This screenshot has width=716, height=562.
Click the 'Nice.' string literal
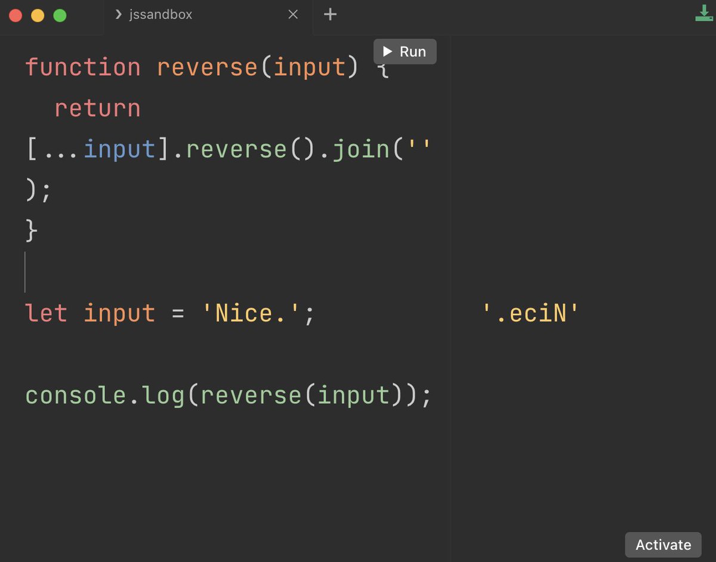pyautogui.click(x=251, y=313)
